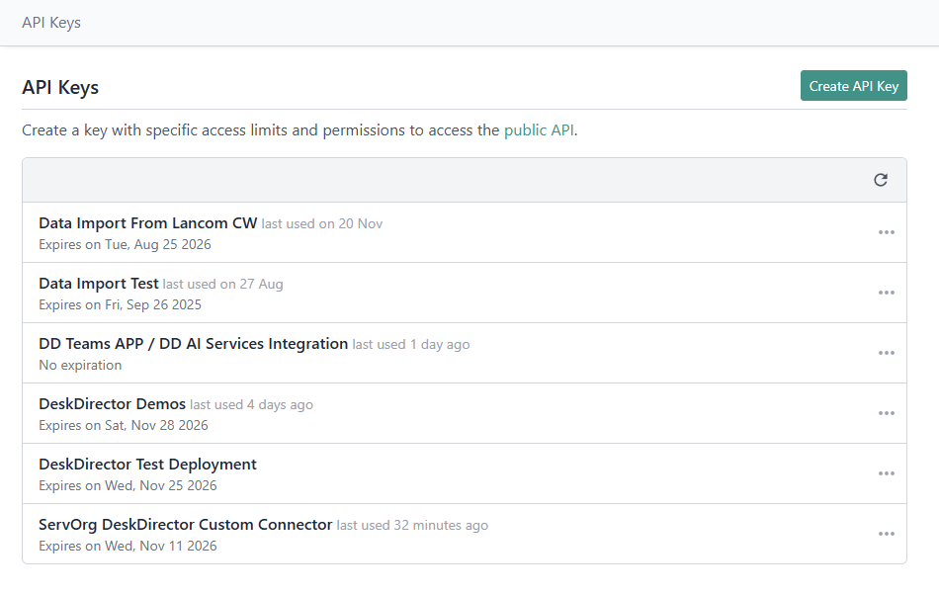Click the API Keys breadcrumb in the header

click(51, 22)
